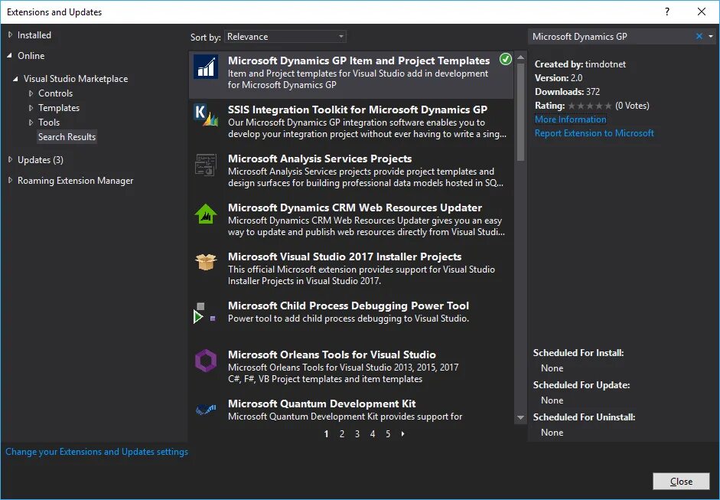Click the results list scroll down arrow

[520, 418]
